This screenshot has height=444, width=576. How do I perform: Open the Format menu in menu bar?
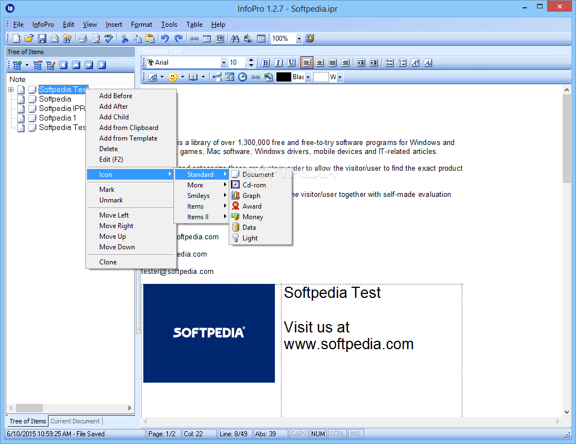pos(142,25)
